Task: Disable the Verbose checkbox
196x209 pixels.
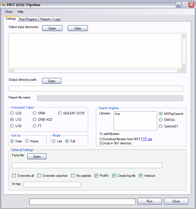Action: tap(141, 176)
